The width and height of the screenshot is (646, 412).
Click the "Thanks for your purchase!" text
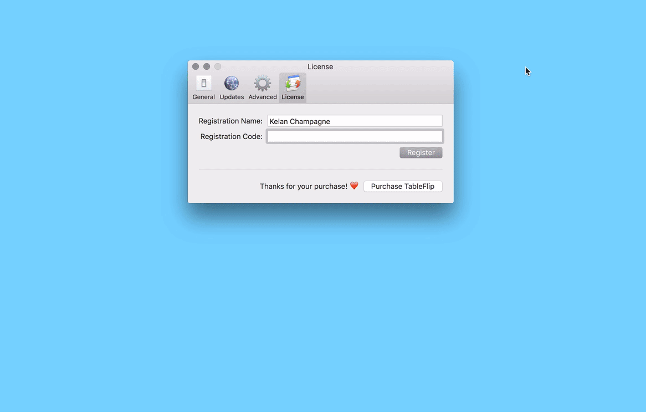(x=304, y=186)
